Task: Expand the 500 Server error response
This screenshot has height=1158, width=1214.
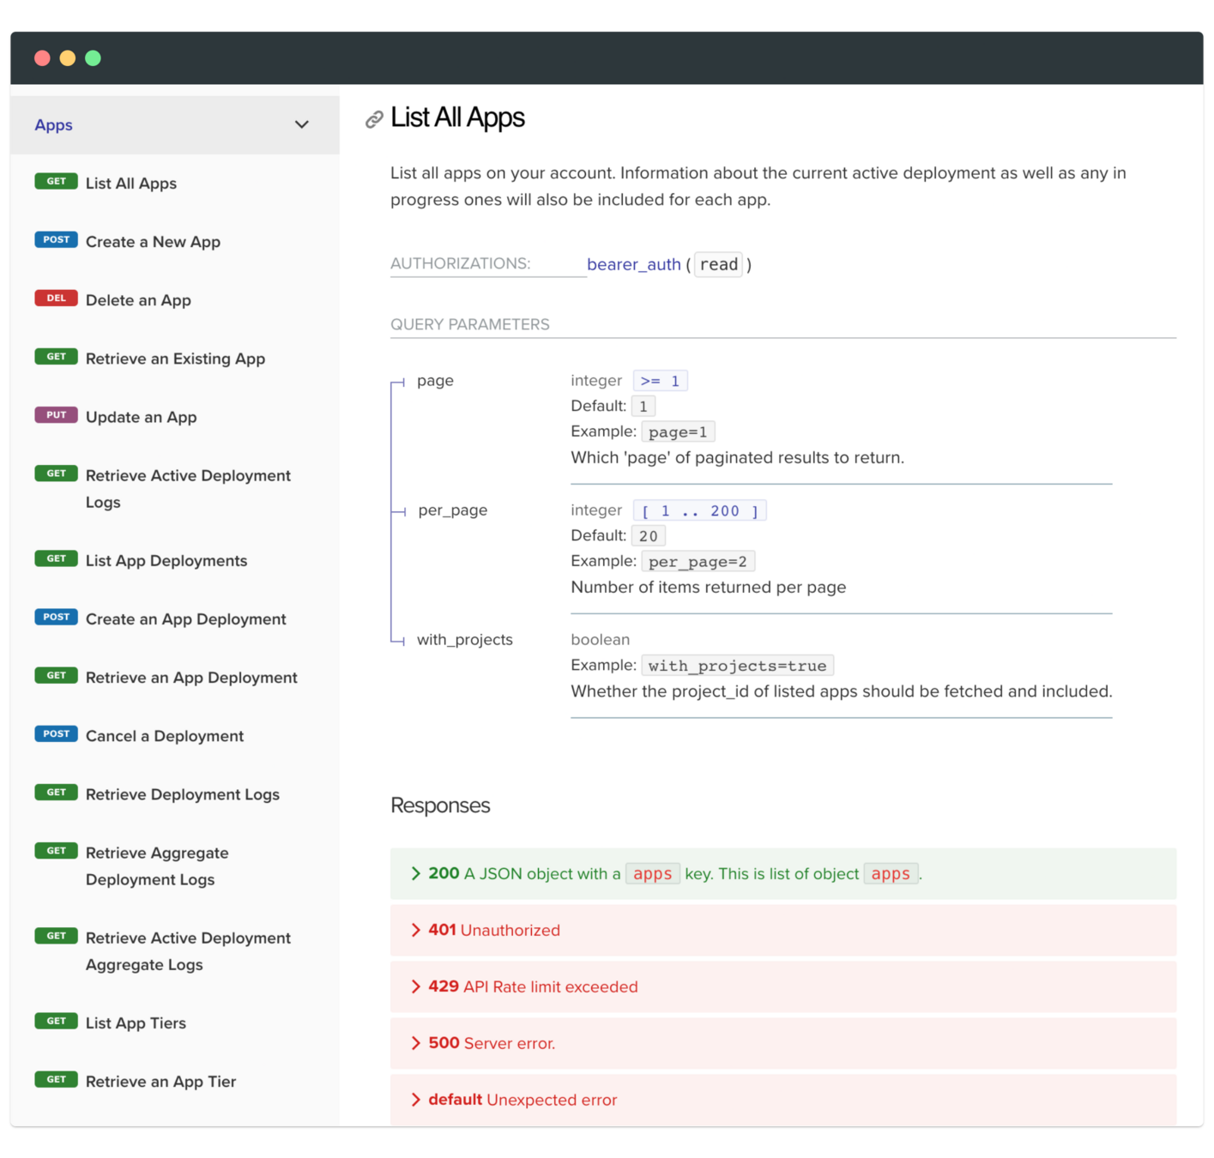Action: pyautogui.click(x=416, y=1043)
